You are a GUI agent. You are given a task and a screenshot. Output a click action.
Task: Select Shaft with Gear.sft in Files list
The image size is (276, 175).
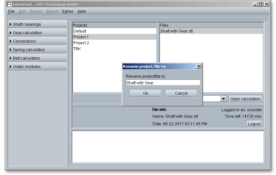point(176,31)
